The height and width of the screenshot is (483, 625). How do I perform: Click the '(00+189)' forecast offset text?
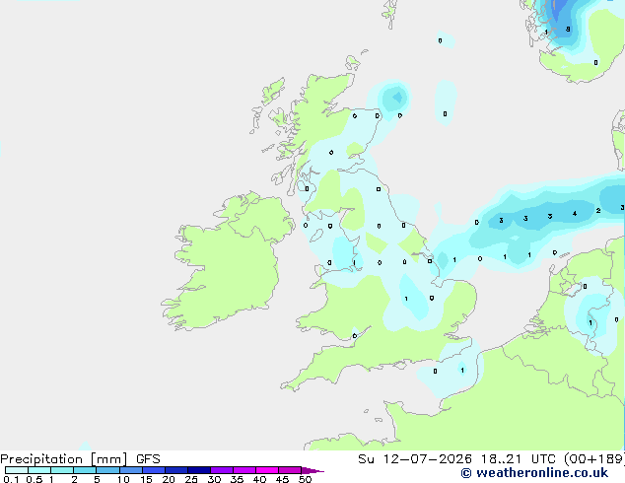coord(594,459)
